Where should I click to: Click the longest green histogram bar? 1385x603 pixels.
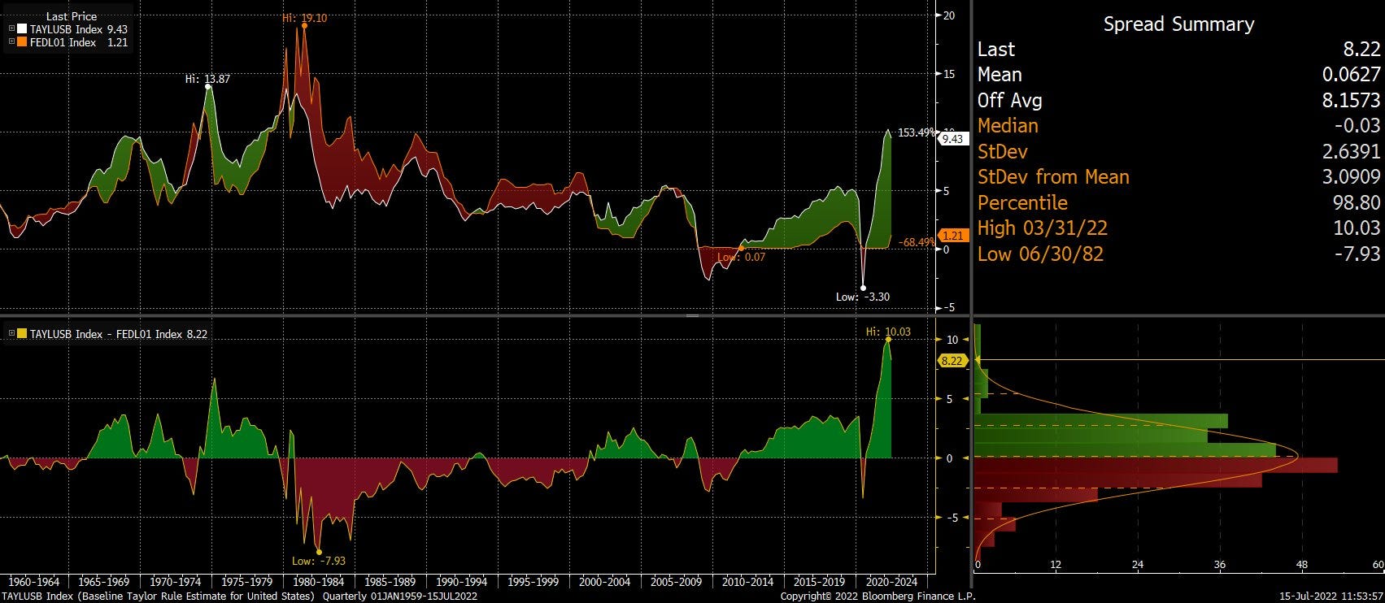pos(1126,450)
